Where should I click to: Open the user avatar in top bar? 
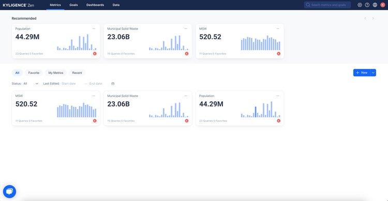(382, 5)
